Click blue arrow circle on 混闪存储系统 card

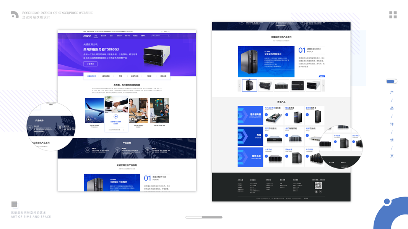point(266,135)
